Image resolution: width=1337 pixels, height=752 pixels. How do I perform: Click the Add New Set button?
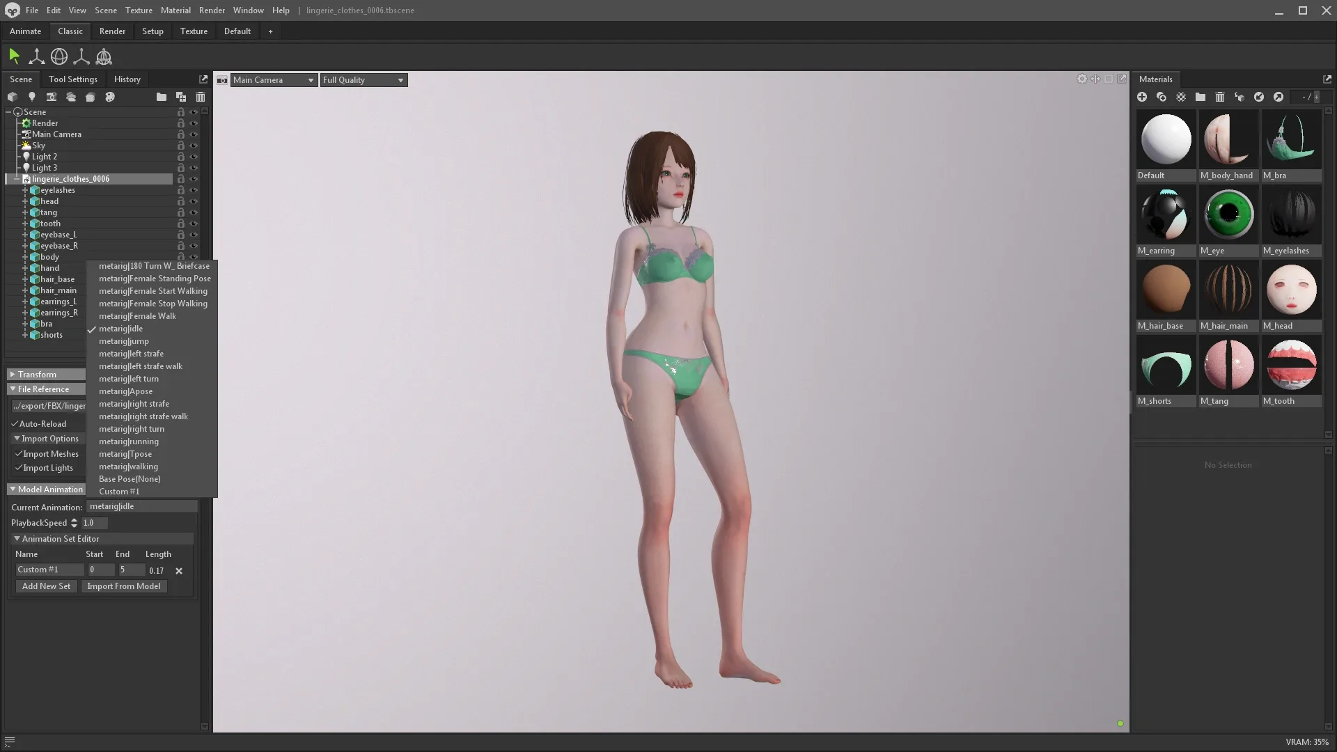[x=46, y=586]
